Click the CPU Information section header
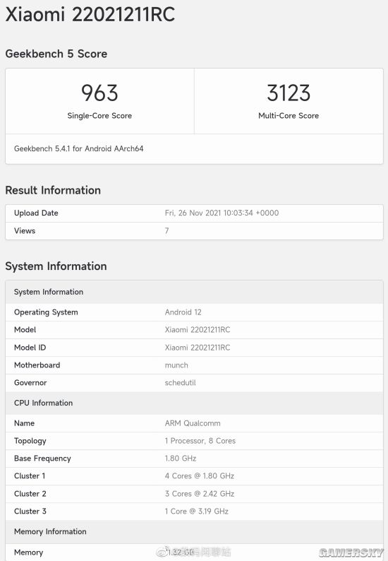388x561 pixels. [43, 403]
